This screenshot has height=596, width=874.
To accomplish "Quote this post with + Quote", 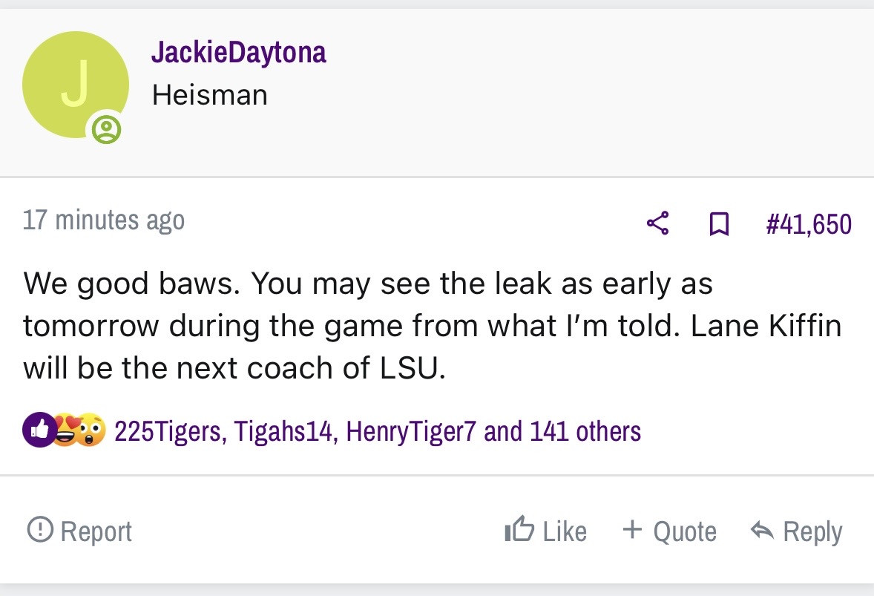I will pos(669,531).
